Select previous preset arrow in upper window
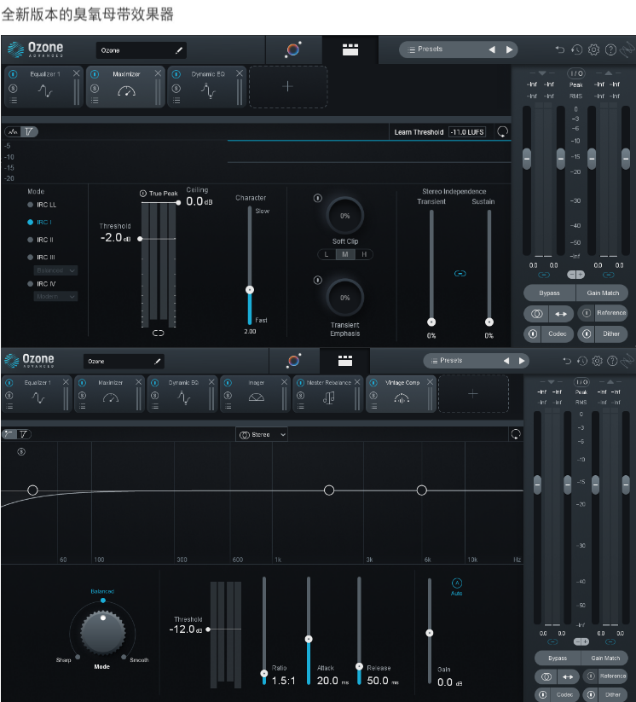The width and height of the screenshot is (636, 702). (x=492, y=49)
